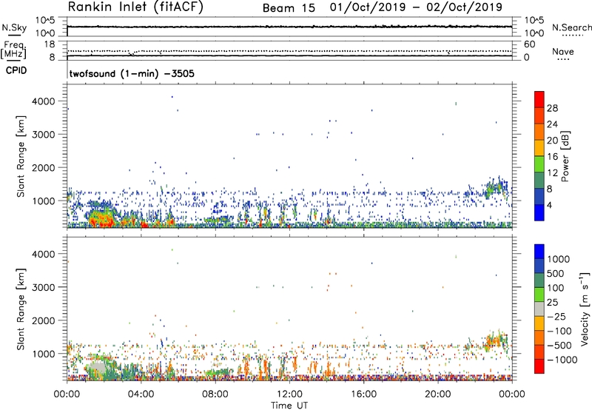Click the "16" label on the Power colorbar
This screenshot has height=410, width=592.
coord(552,157)
